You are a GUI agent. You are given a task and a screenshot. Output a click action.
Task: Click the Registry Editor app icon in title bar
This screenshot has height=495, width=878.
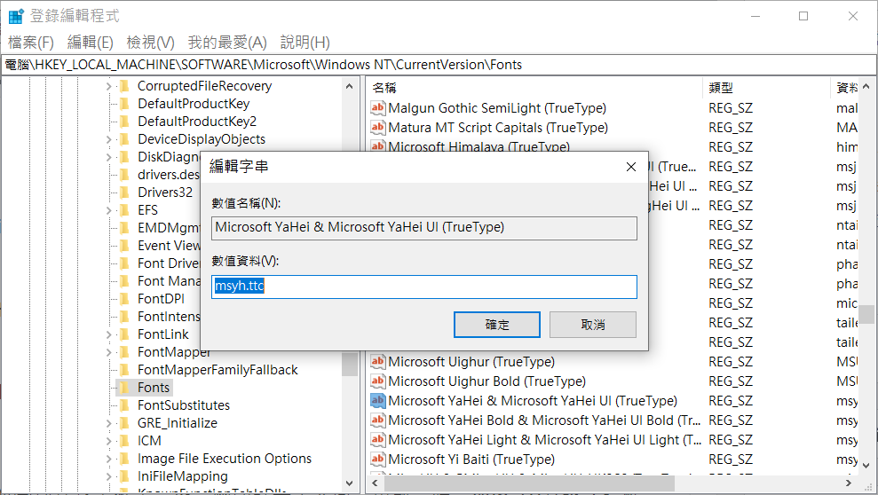[16, 16]
